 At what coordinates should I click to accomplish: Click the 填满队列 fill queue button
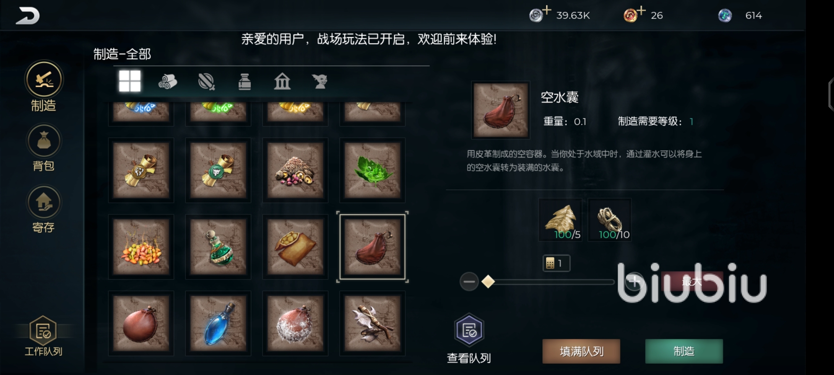tap(581, 351)
